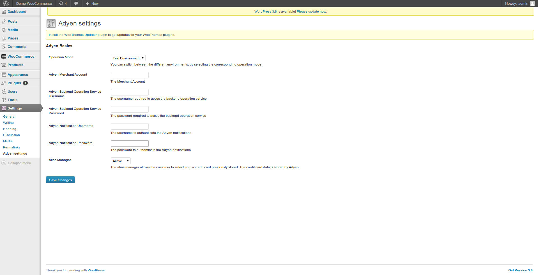Open the New content menu
This screenshot has width=538, height=275.
coord(92,3)
